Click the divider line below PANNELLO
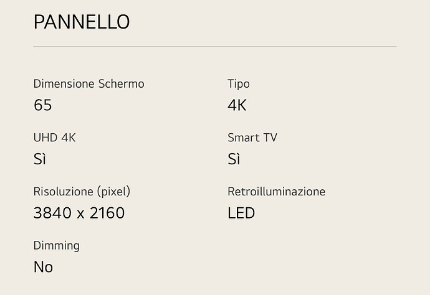The image size is (430, 295). tap(215, 47)
